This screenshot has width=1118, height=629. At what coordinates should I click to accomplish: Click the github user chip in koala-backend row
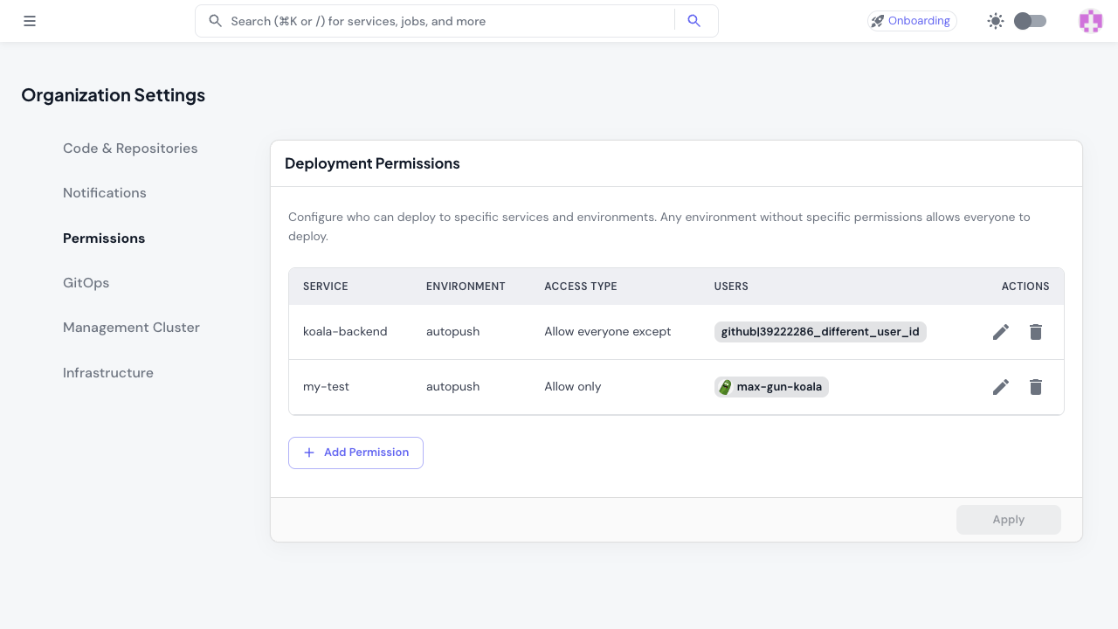tap(820, 332)
